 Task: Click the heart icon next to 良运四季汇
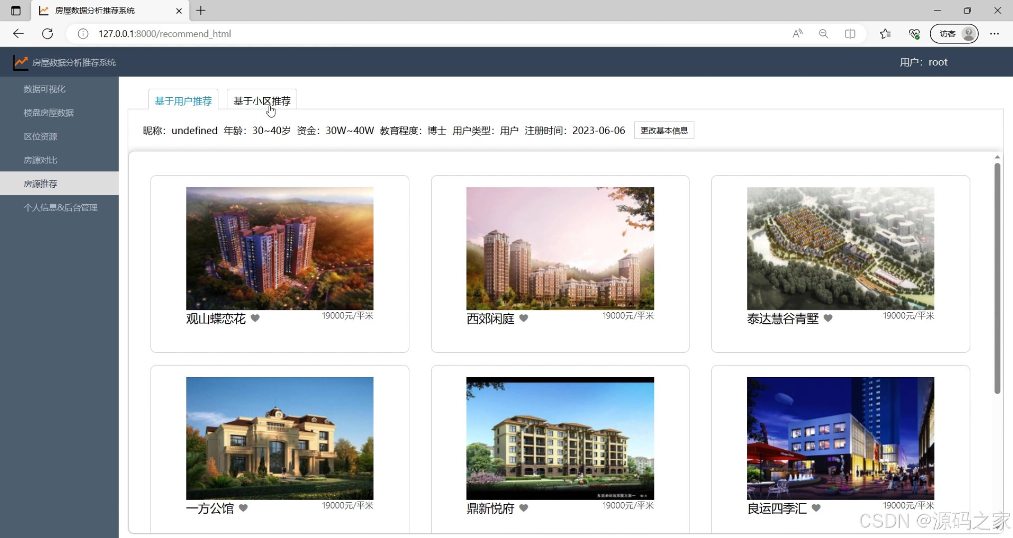(816, 508)
